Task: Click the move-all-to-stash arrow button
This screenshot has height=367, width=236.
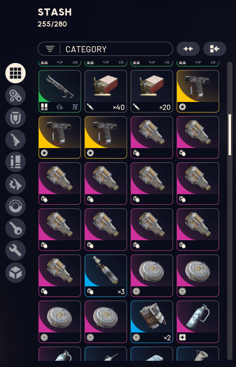Action: (215, 49)
